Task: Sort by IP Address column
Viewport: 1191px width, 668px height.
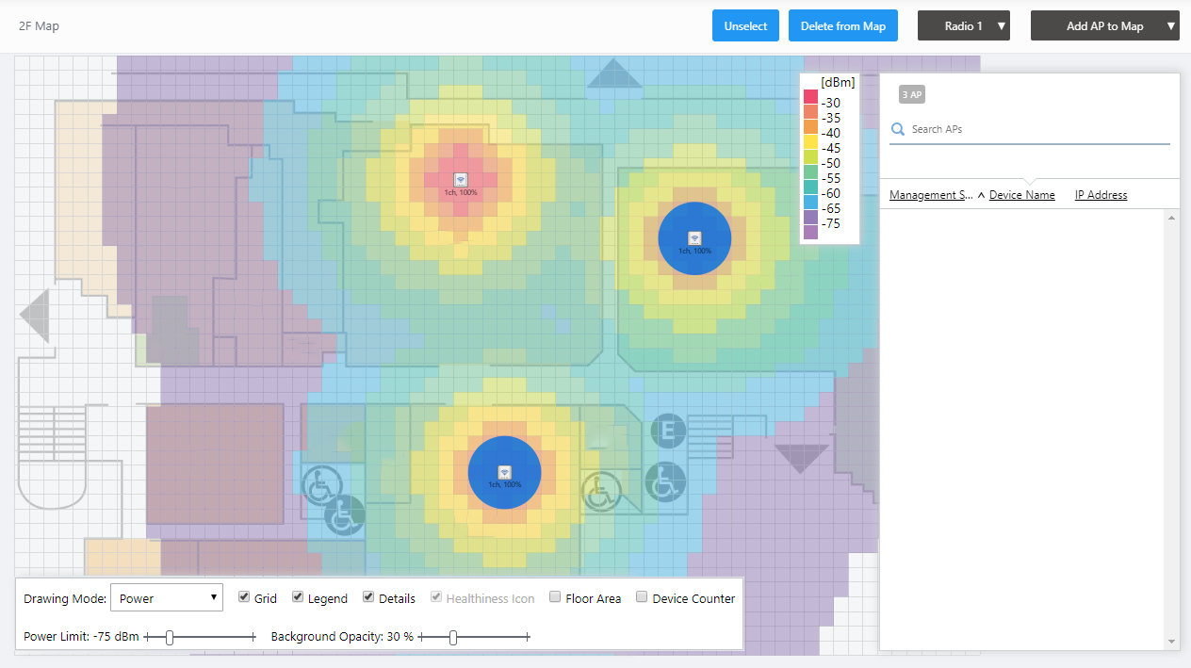Action: click(1101, 195)
